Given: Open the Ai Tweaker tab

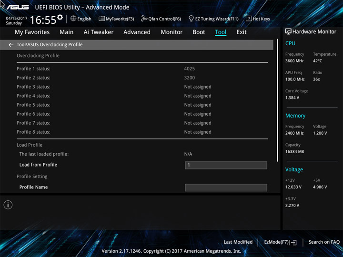Looking at the screenshot, I should click(x=99, y=32).
